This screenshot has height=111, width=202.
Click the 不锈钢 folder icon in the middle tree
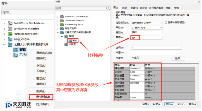(66, 44)
